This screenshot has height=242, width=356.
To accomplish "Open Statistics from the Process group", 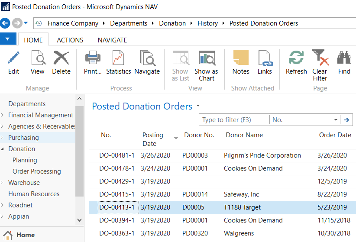I will point(118,58).
